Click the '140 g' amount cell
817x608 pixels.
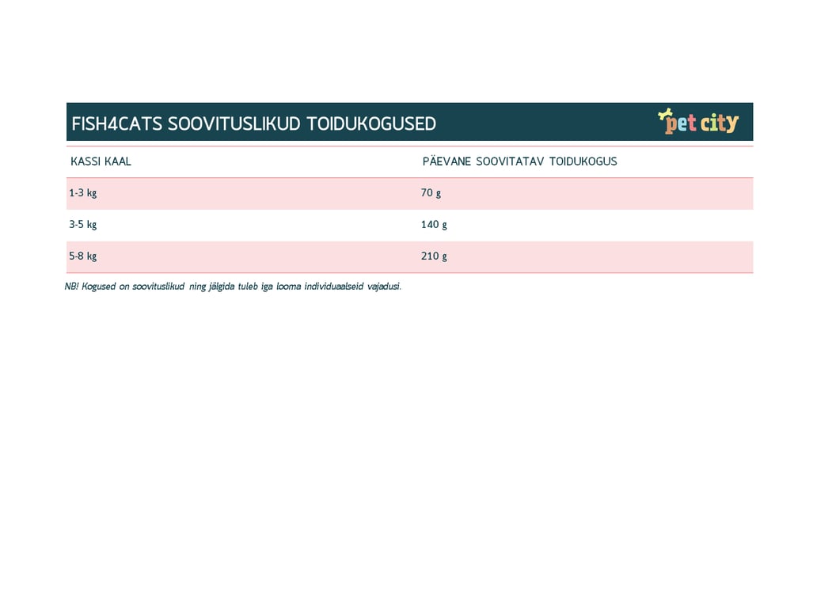(434, 225)
